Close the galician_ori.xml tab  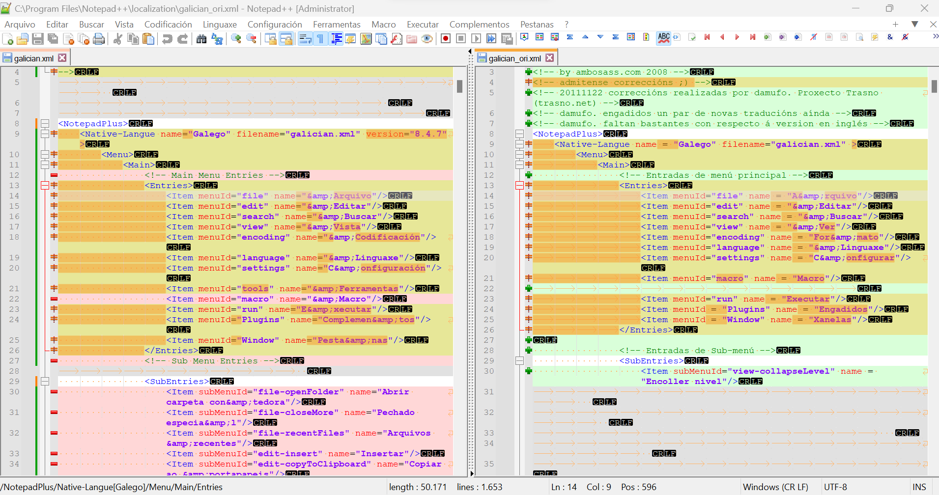pos(550,58)
